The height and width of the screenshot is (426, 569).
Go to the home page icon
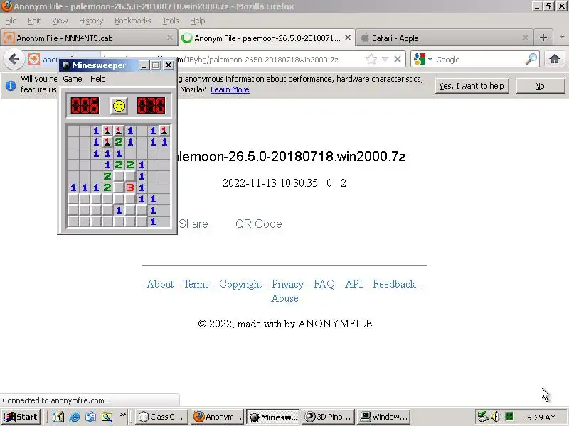[555, 59]
